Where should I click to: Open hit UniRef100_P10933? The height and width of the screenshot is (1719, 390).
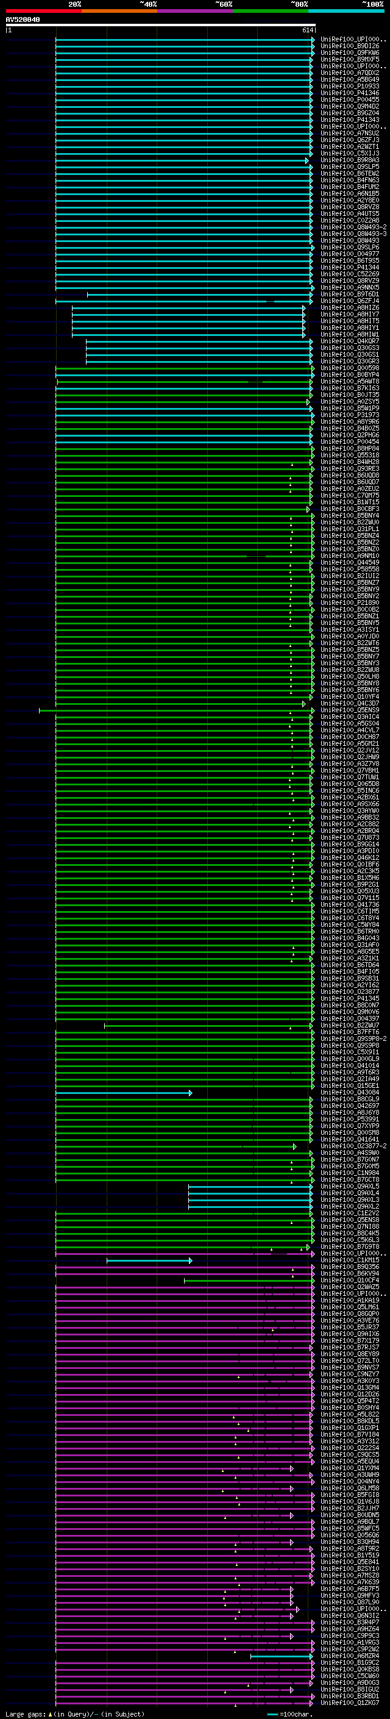(349, 86)
